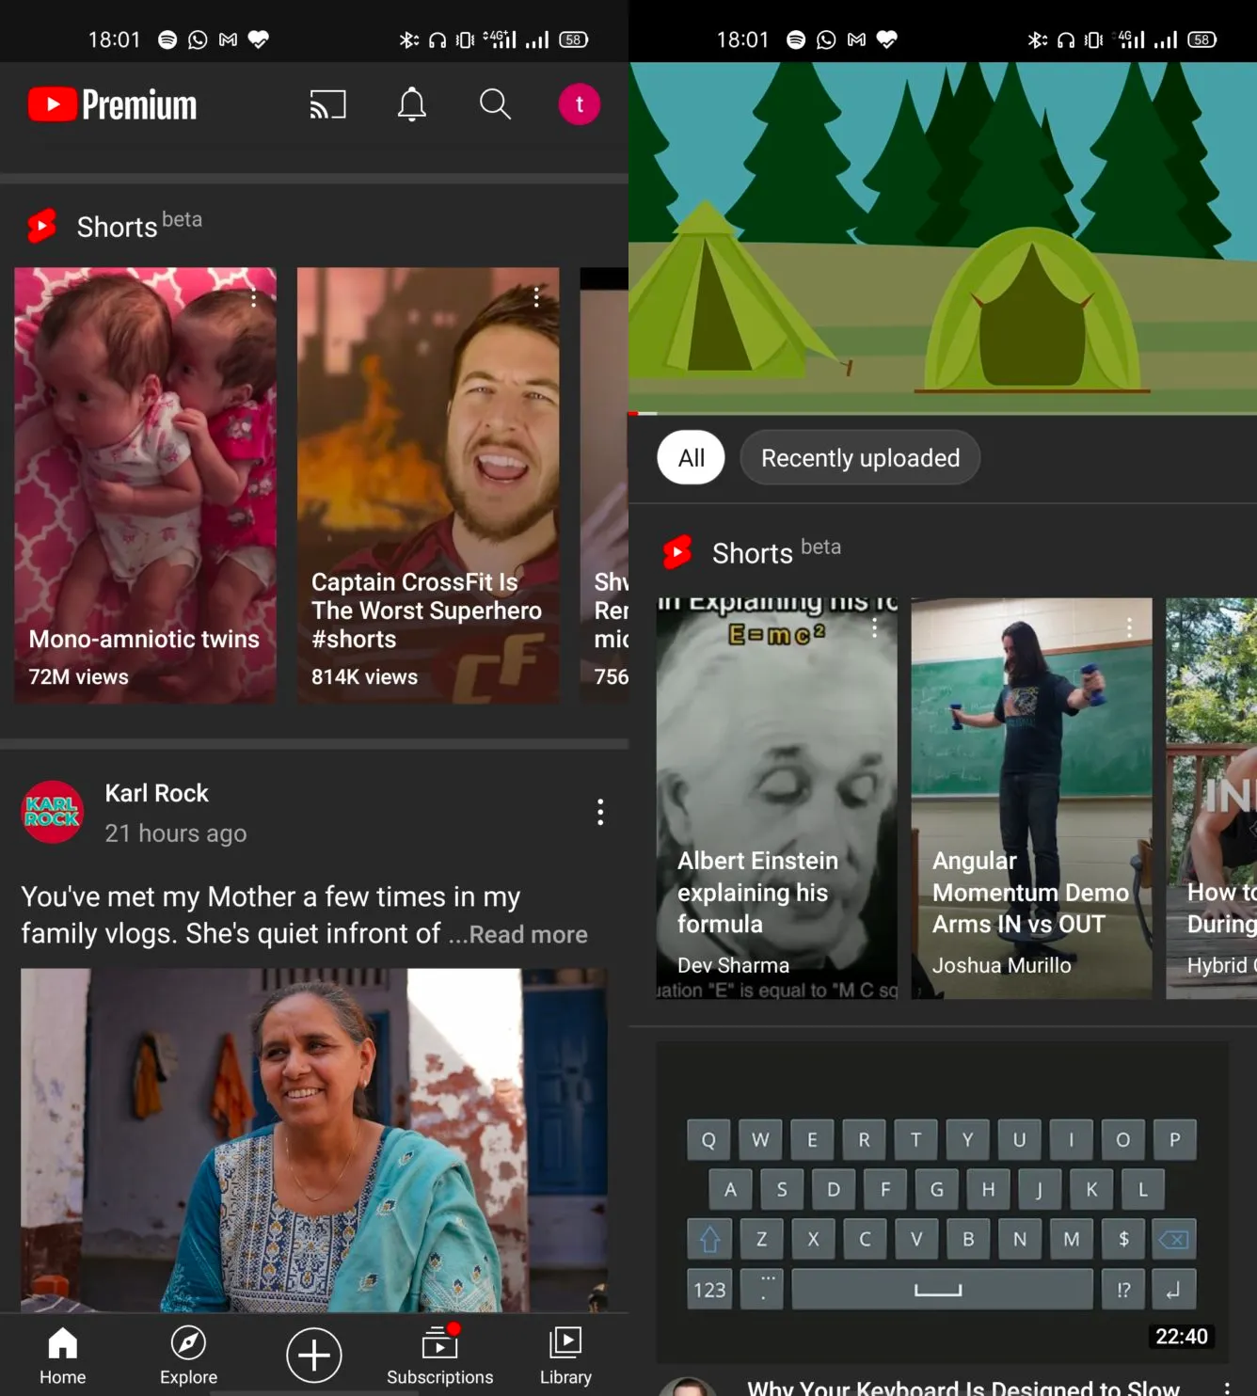Tap the Cast to device icon
The height and width of the screenshot is (1396, 1257).
pos(327,104)
